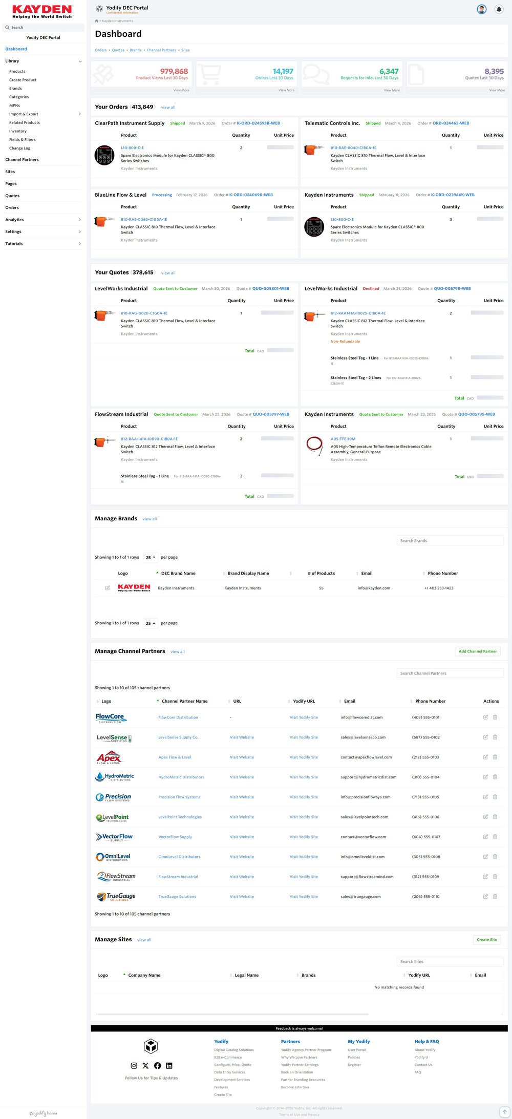512x1119 pixels.
Task: Edit the LevelPoint Technologies partner
Action: [x=485, y=817]
